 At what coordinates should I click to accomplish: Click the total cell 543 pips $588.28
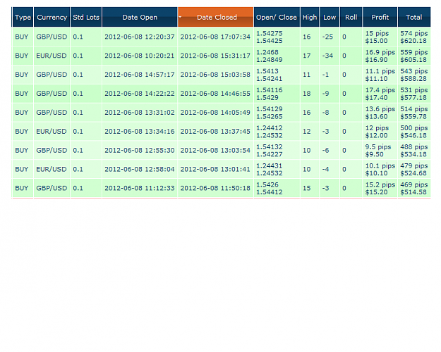414,75
